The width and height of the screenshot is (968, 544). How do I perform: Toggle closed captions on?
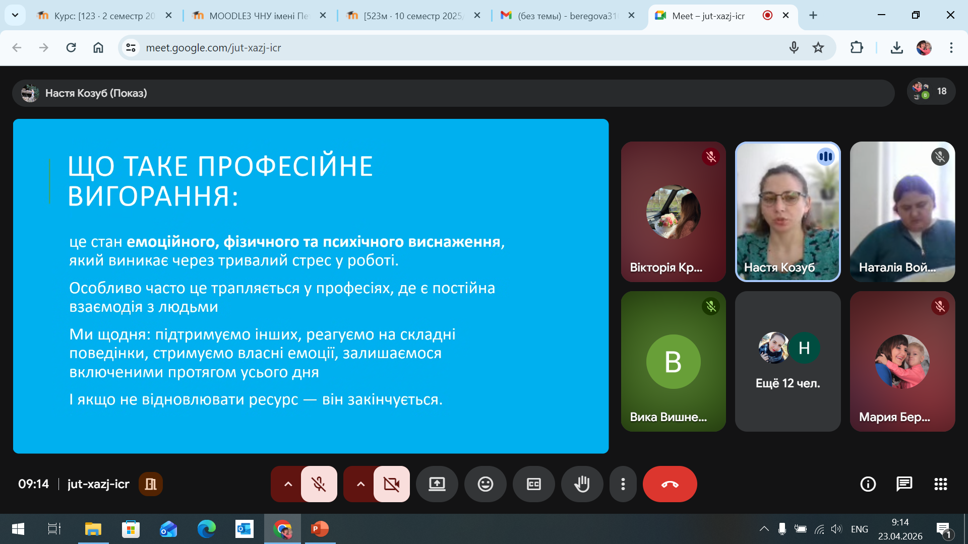[x=533, y=484]
